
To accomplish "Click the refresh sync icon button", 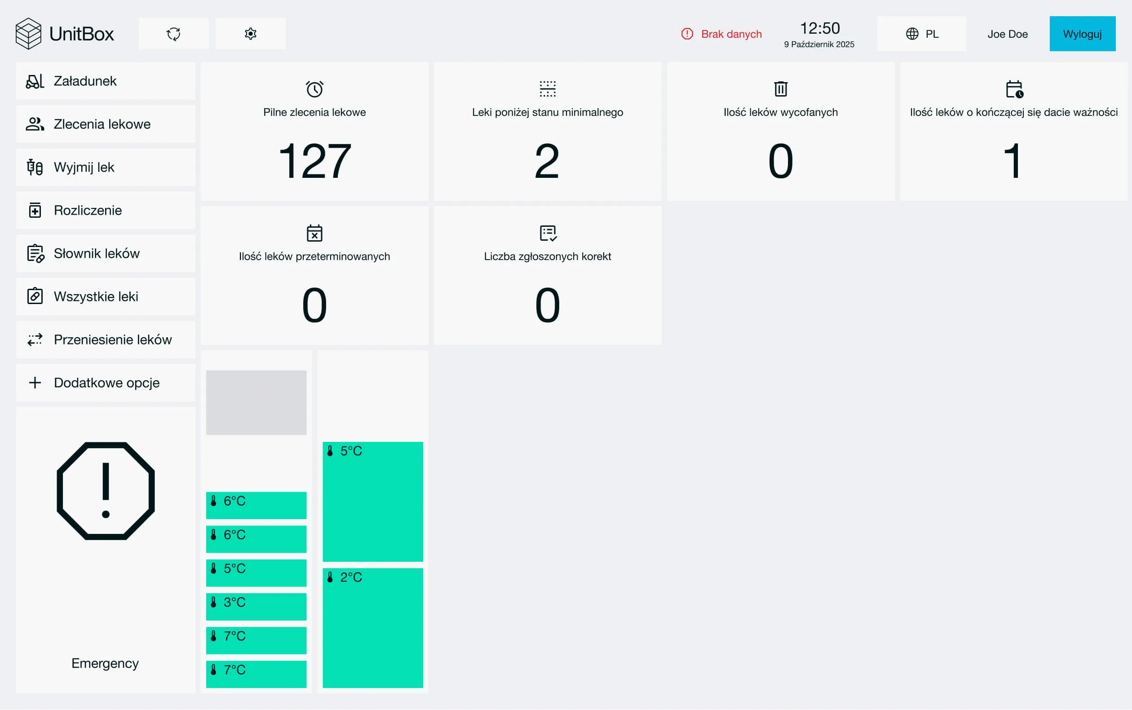I will [x=173, y=34].
